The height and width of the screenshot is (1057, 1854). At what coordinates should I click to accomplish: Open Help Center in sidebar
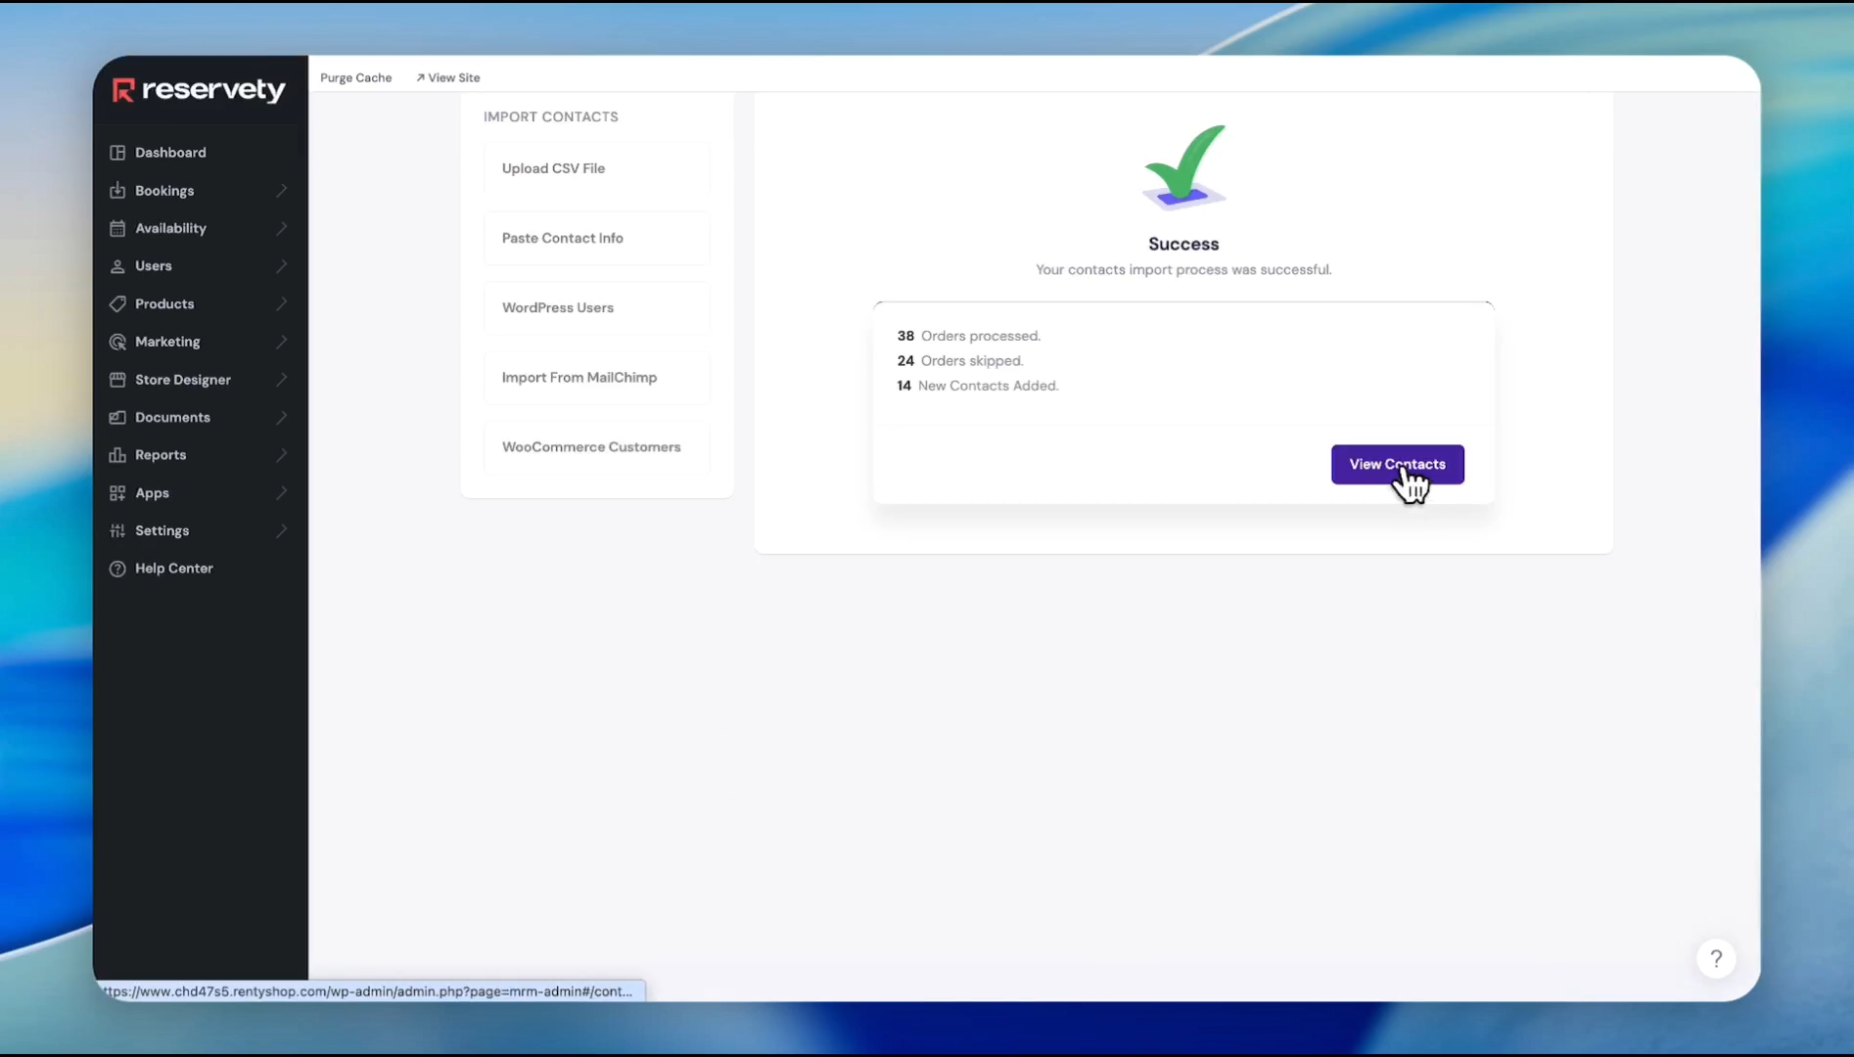click(173, 569)
